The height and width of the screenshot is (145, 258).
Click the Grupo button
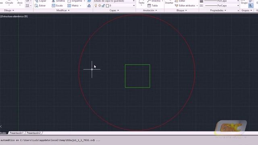click(x=244, y=3)
